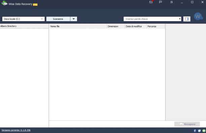Click the Scansiona button
This screenshot has height=133, width=206.
tap(58, 19)
